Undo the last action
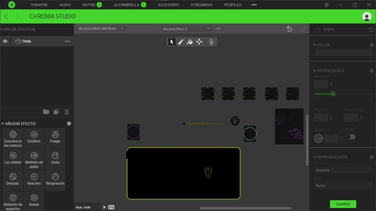 click(x=289, y=29)
